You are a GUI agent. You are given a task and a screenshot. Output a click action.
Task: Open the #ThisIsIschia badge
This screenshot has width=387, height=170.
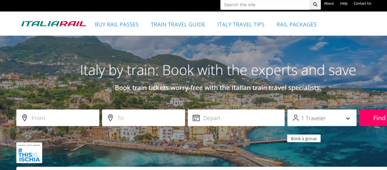coord(29,153)
